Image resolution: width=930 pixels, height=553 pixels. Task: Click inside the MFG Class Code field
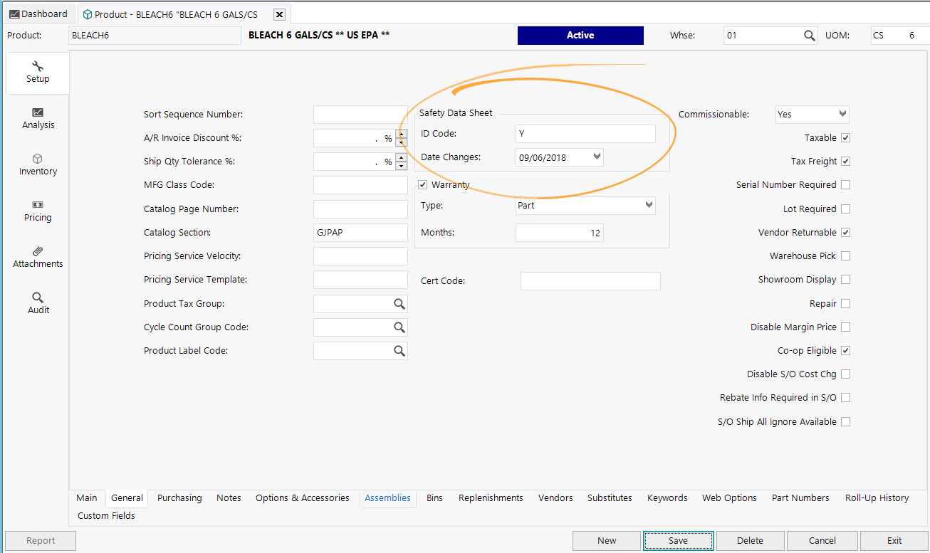pyautogui.click(x=360, y=184)
